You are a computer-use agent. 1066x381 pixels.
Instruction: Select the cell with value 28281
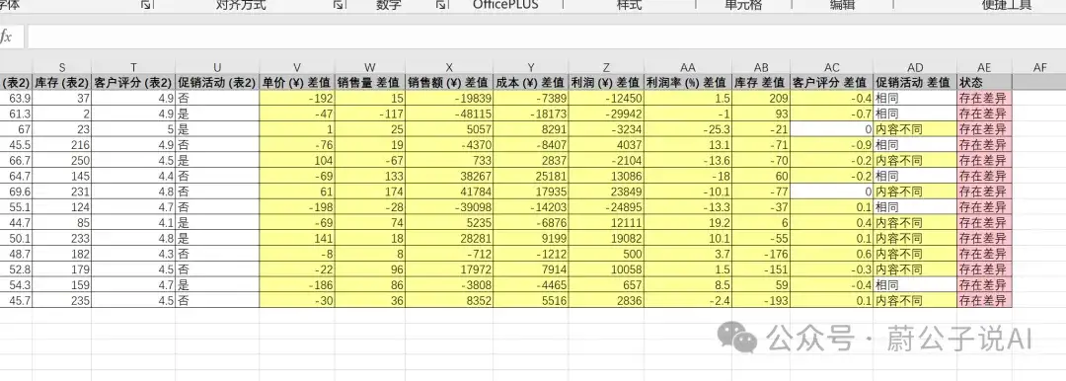click(449, 238)
